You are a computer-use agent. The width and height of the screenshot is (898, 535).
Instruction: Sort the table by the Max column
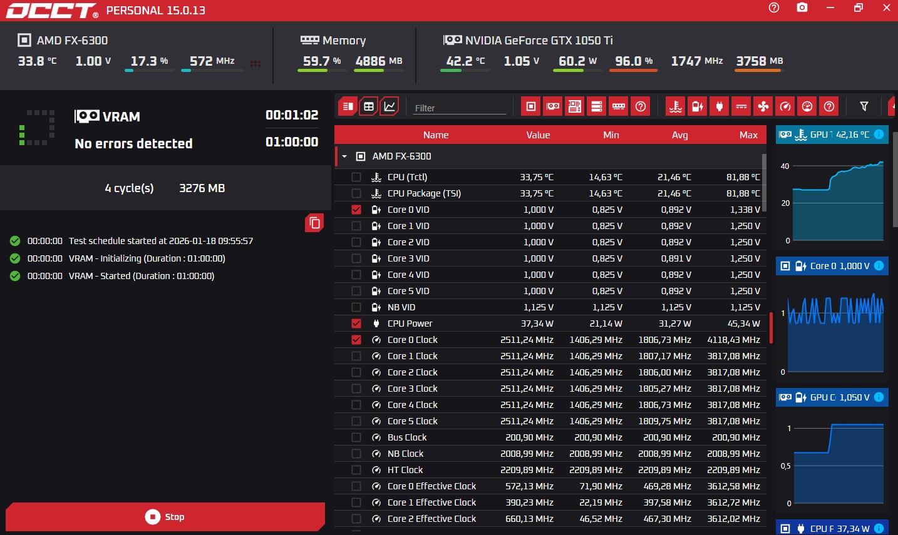(x=748, y=135)
